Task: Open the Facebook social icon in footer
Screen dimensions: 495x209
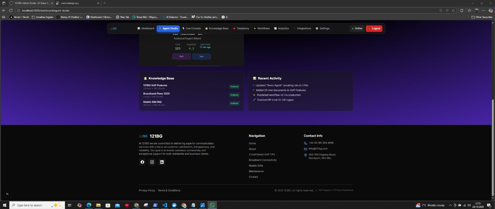Action: pos(142,162)
